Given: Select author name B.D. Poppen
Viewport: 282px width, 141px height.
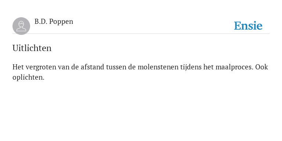Looking at the screenshot, I should coord(54,22).
